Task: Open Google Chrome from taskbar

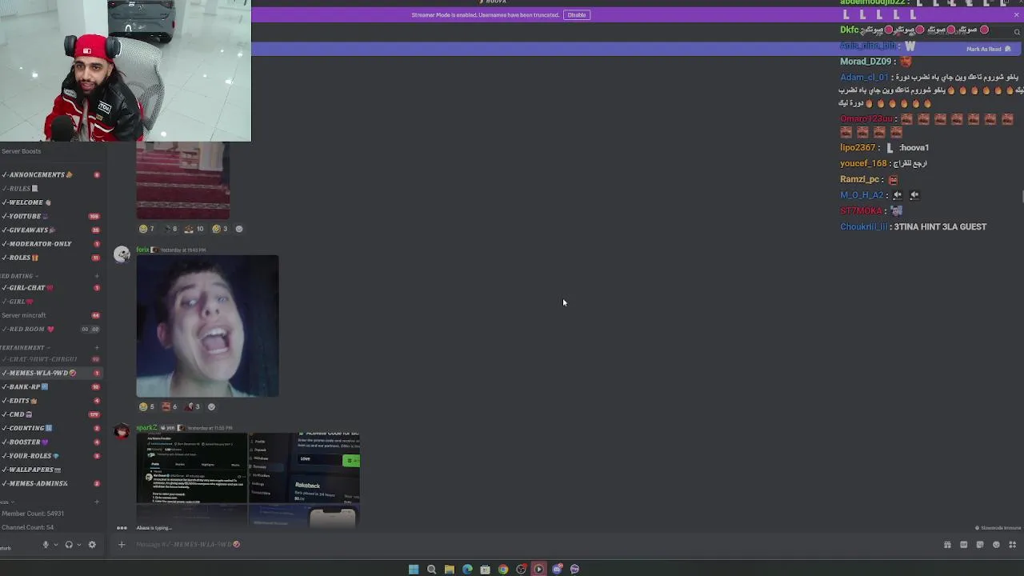Action: [503, 570]
